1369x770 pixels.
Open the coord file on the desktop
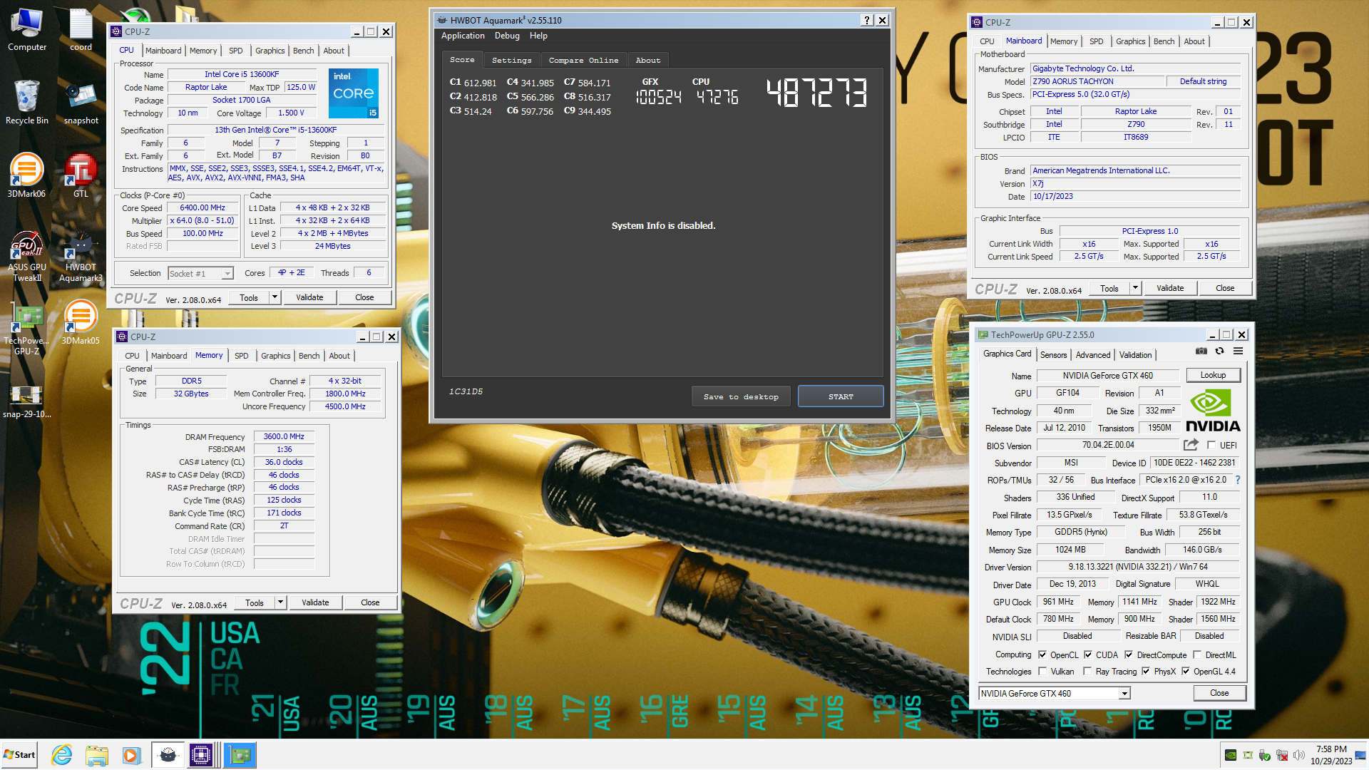[81, 30]
